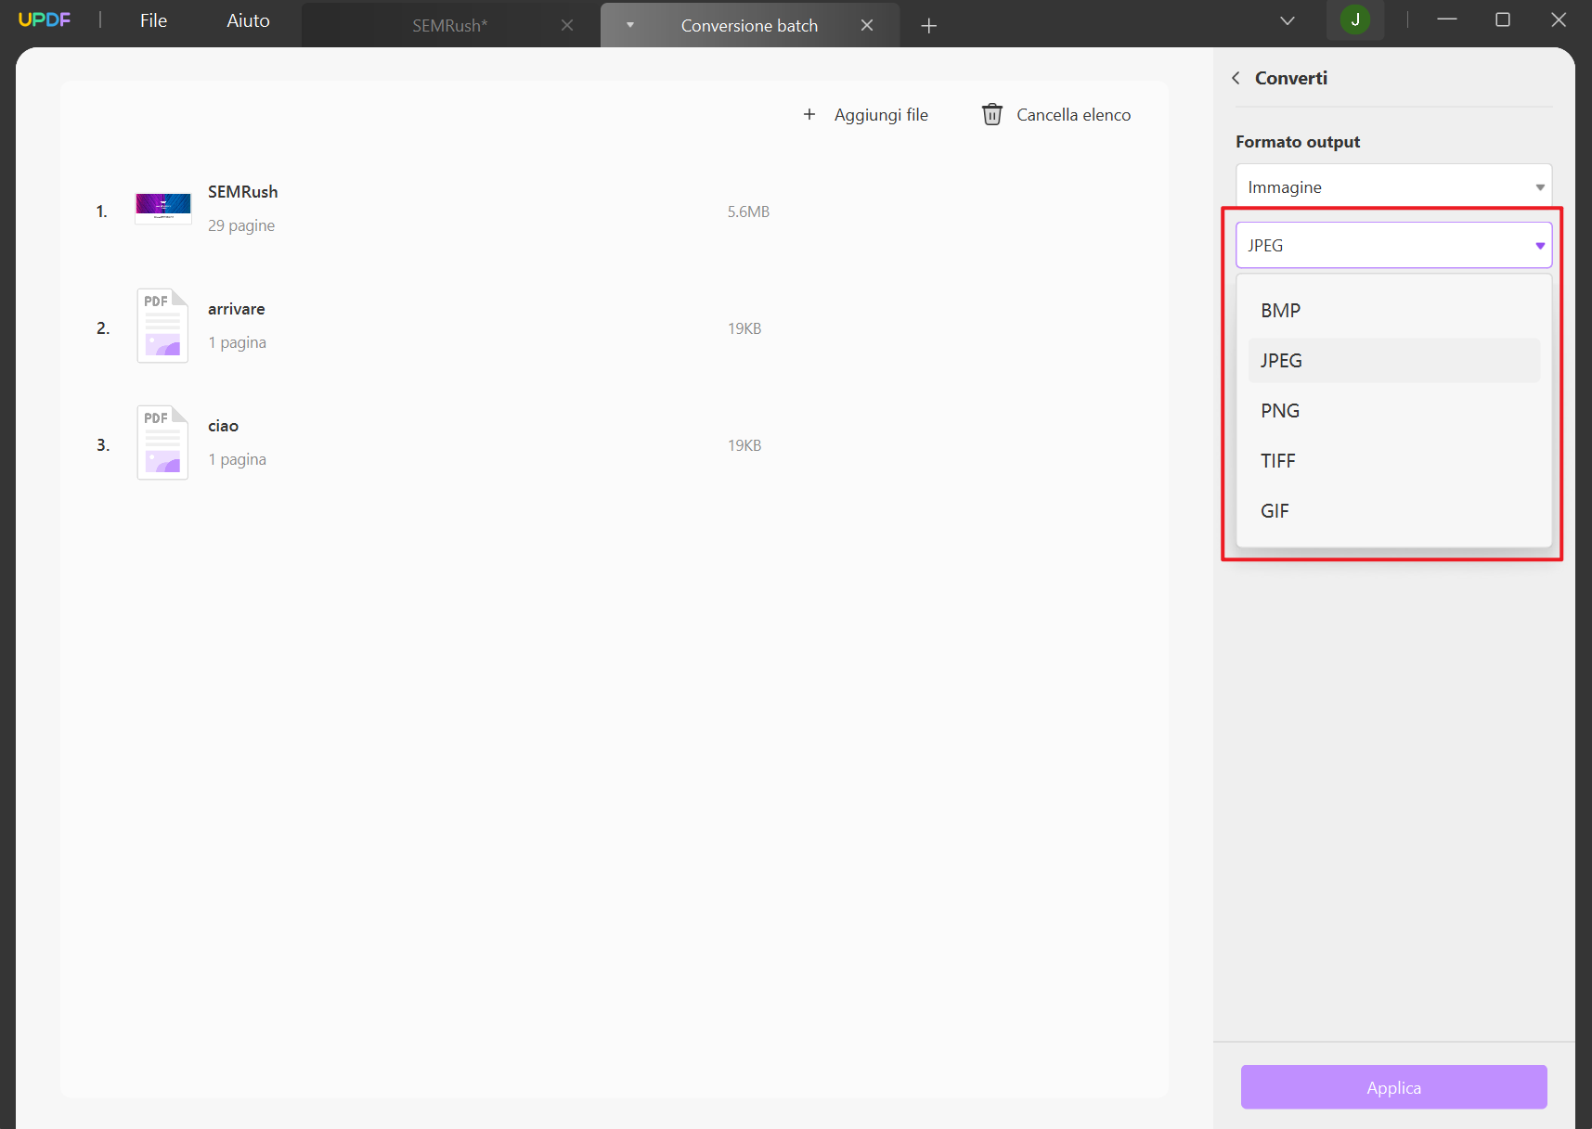Click Cancella elenco button

pyautogui.click(x=1056, y=115)
